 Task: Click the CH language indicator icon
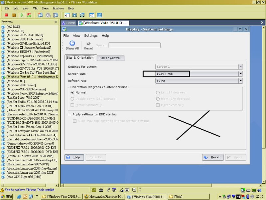pos(94,190)
